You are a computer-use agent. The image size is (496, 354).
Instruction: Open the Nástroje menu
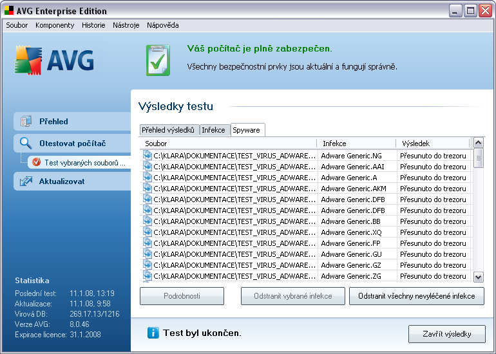click(x=126, y=25)
